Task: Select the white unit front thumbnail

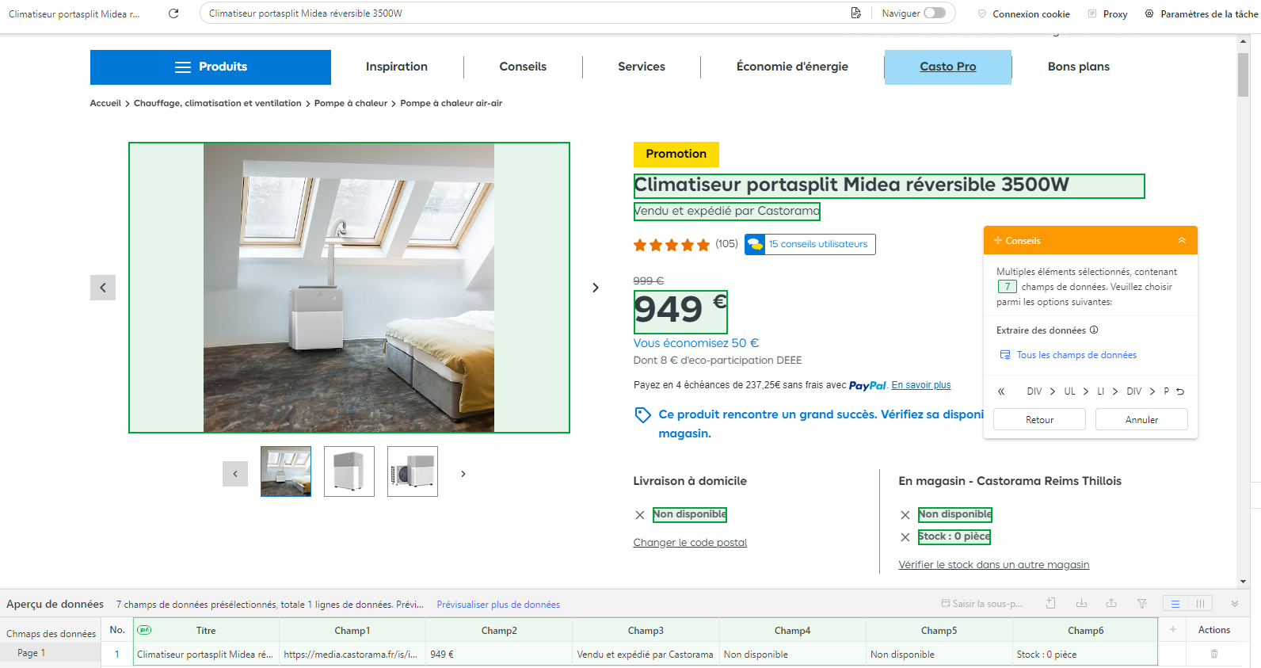Action: (x=349, y=471)
